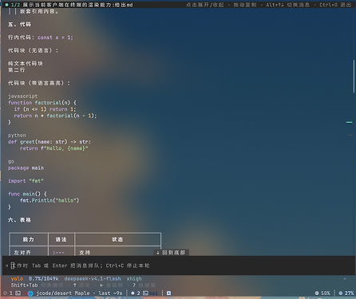Click the 'if (n <= 1) return 1;' line
The width and height of the screenshot is (356, 299).
(45, 109)
